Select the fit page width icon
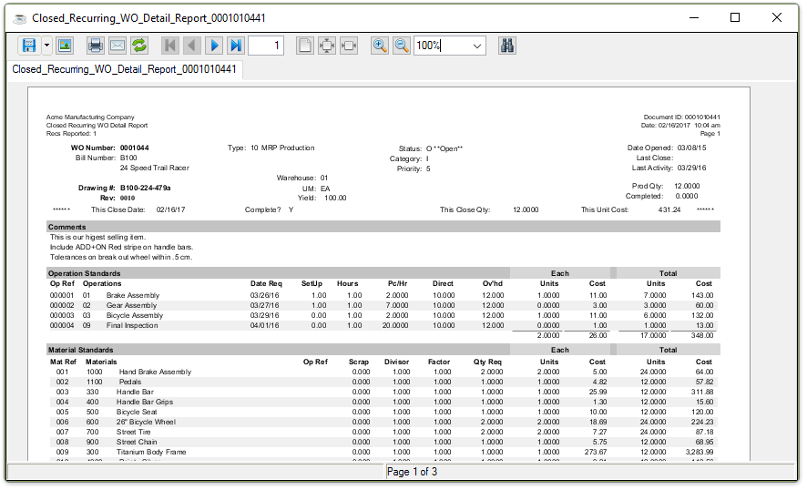Screen dimensions: 807x490 pos(349,46)
